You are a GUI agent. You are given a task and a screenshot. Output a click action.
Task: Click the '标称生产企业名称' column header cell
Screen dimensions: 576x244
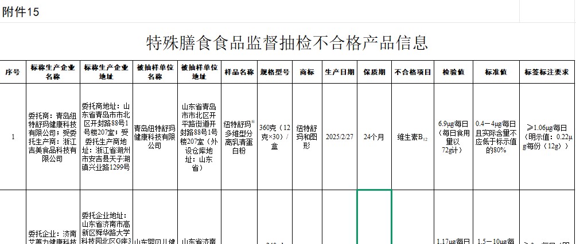(52, 72)
